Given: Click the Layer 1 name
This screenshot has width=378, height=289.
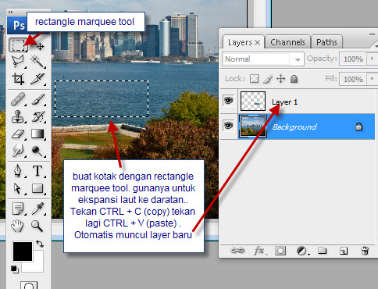Looking at the screenshot, I should tap(284, 102).
